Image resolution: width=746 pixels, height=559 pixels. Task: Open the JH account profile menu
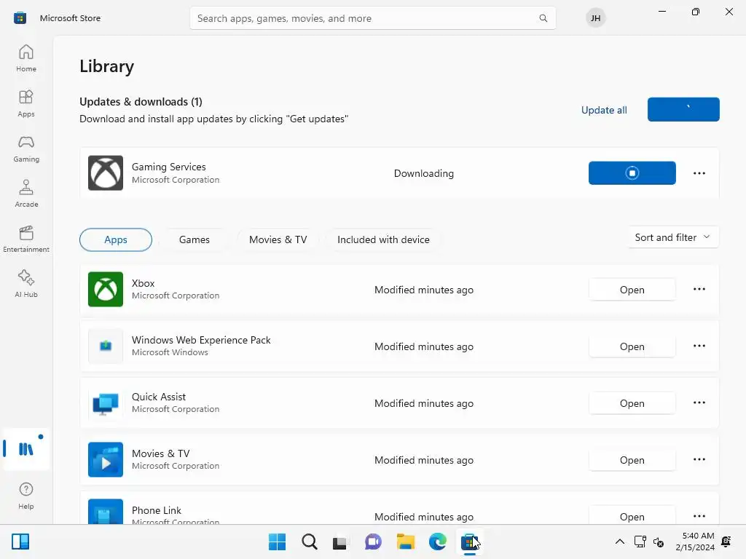(x=595, y=18)
